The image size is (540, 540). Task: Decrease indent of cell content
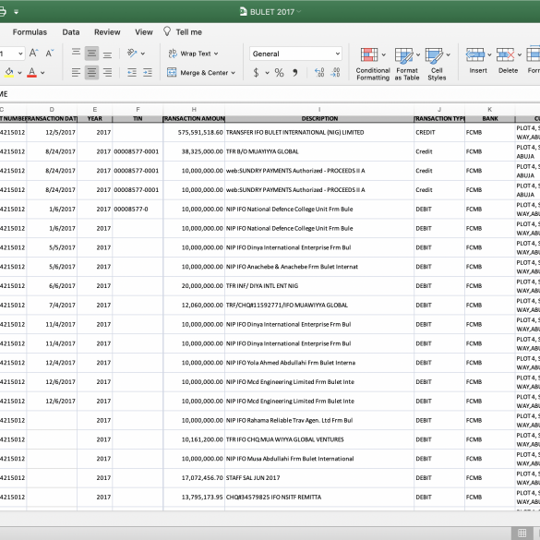tap(132, 72)
